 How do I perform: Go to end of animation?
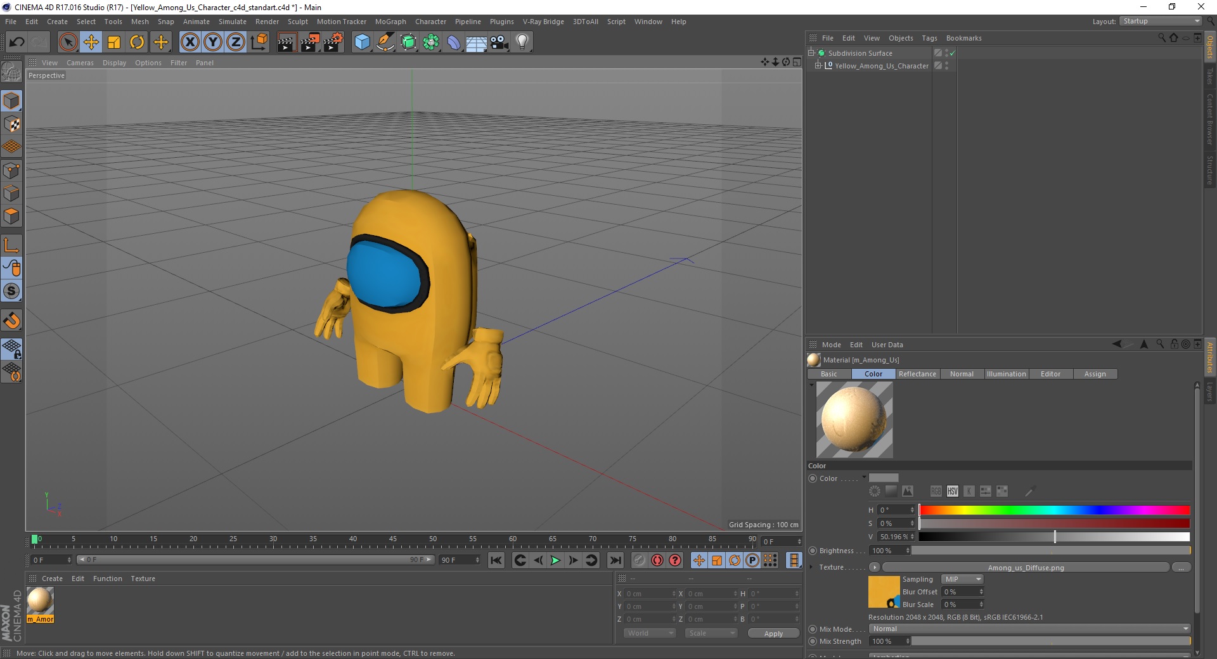615,560
